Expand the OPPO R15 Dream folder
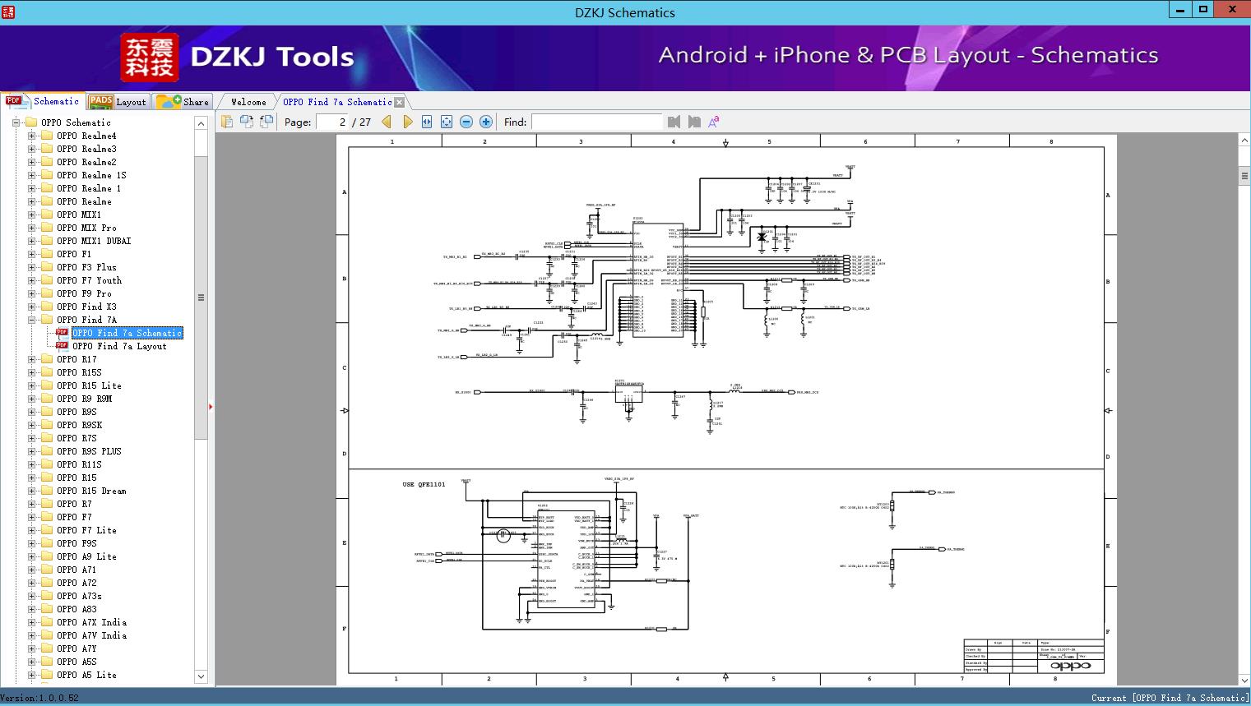The height and width of the screenshot is (706, 1251). point(31,491)
